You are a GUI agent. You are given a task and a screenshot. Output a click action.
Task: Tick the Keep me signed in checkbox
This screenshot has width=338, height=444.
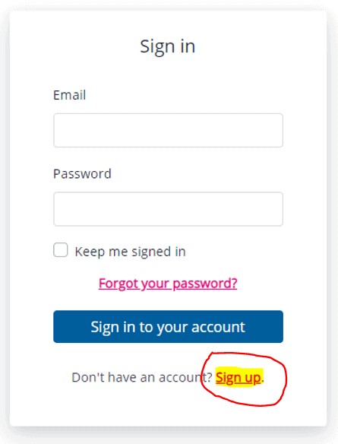coord(61,250)
